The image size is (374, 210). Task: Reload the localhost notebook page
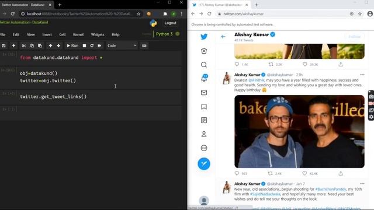click(x=13, y=14)
